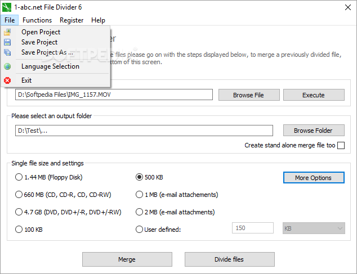Close the File Divider window
The width and height of the screenshot is (357, 274).
347,7
